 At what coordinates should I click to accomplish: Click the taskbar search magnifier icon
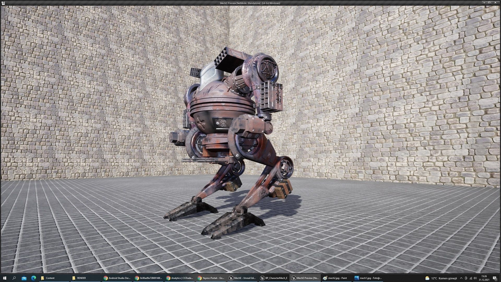point(14,278)
